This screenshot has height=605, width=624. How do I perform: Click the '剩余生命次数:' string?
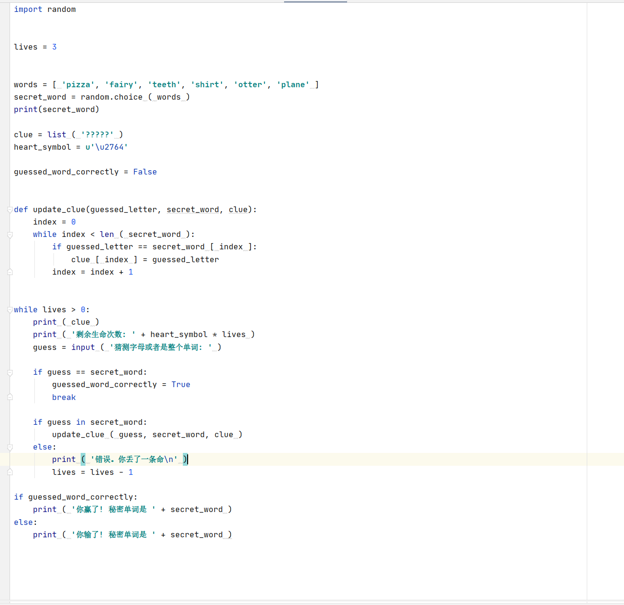[104, 334]
